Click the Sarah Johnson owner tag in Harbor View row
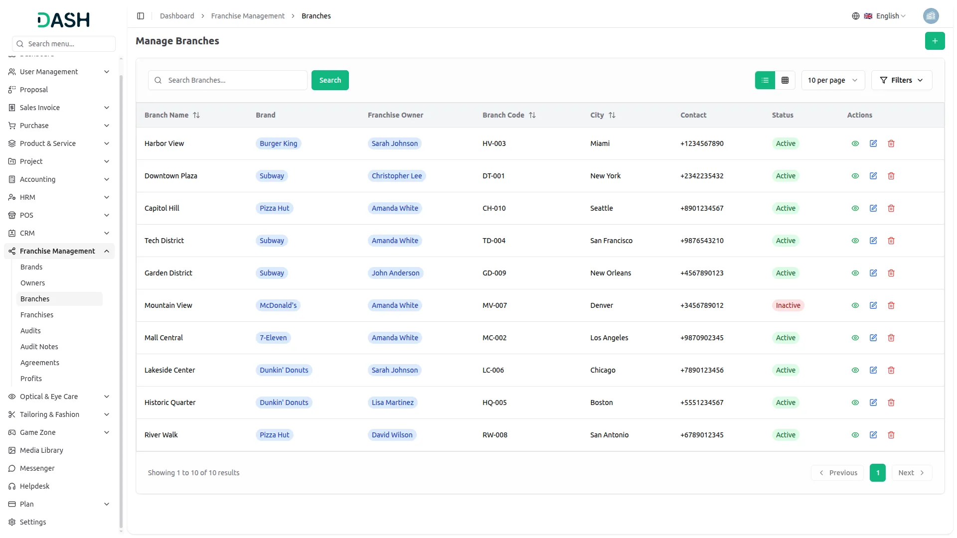 pyautogui.click(x=395, y=143)
